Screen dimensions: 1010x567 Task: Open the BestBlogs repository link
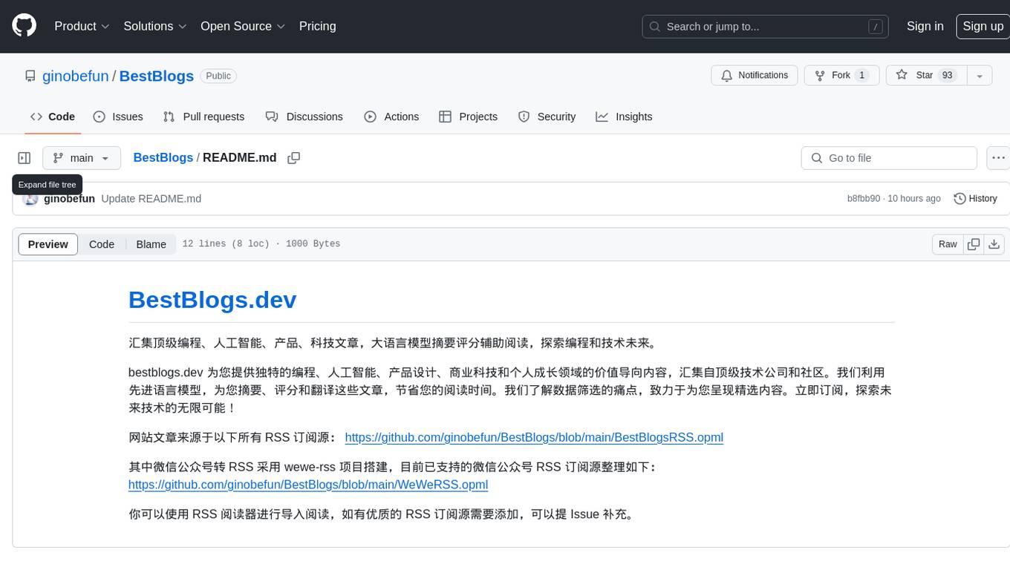click(x=156, y=76)
